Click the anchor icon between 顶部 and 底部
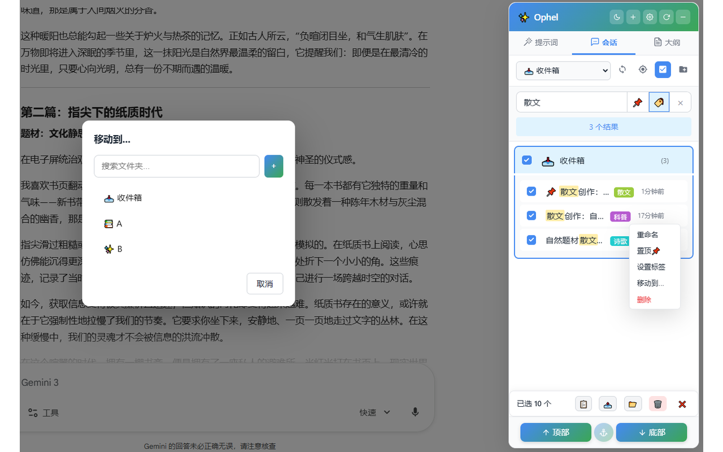Screen dimensions: 723x452 point(603,432)
